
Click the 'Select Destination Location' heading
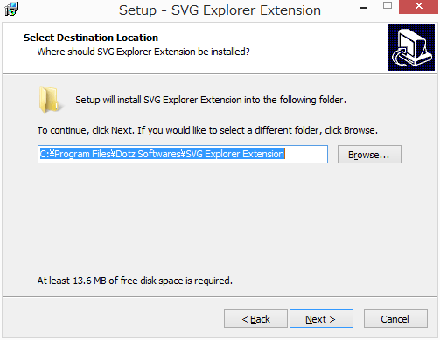[91, 38]
